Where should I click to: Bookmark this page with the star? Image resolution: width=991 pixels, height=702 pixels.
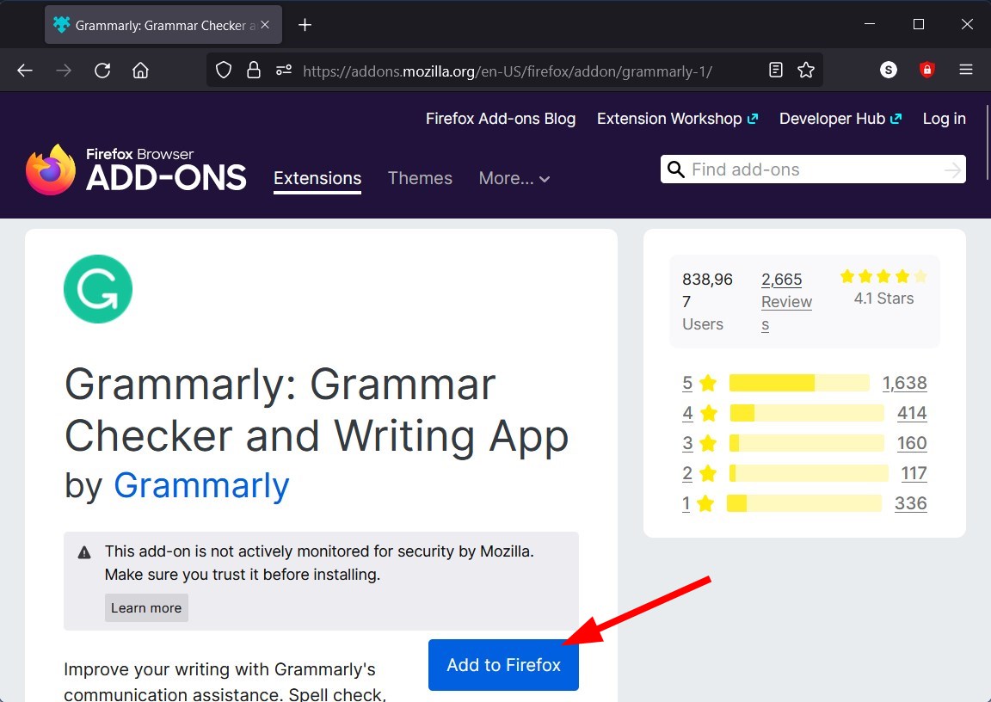806,71
